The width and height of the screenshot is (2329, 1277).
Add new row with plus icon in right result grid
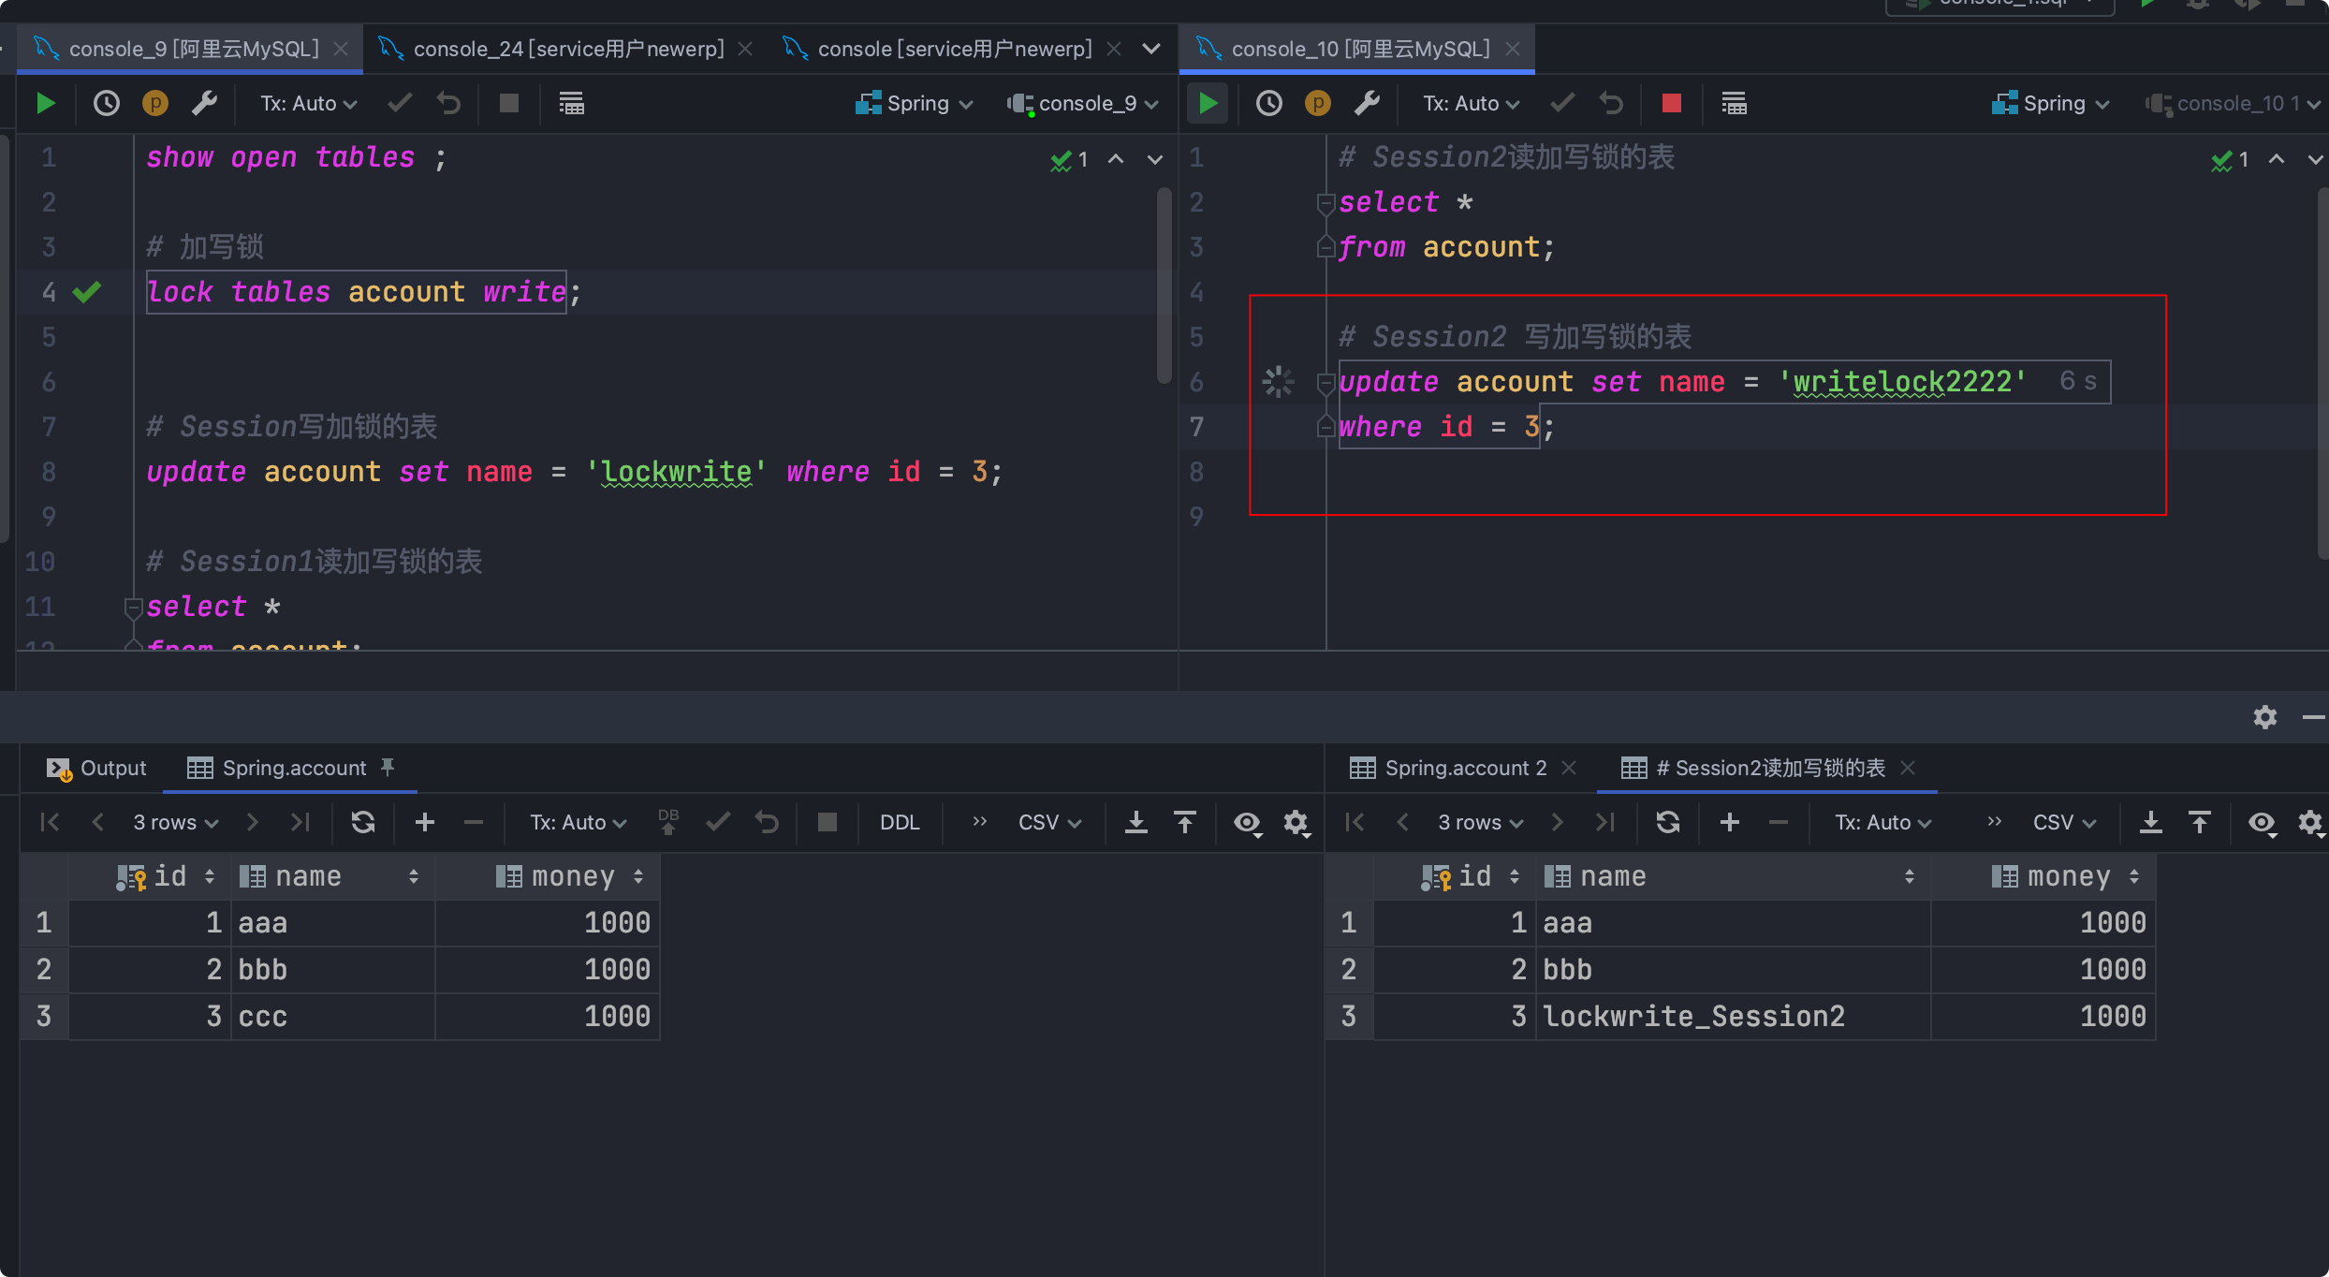click(x=1729, y=822)
